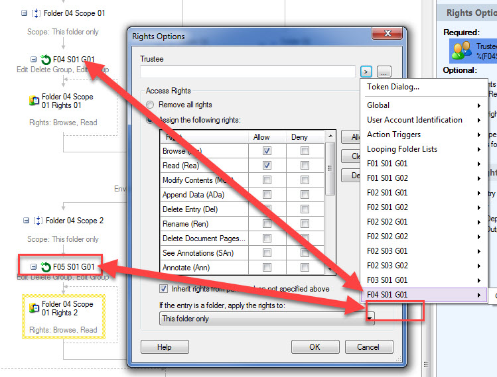497x377 pixels.
Task: Collapse the F05 S01 G01 workflow node
Action: click(33, 267)
